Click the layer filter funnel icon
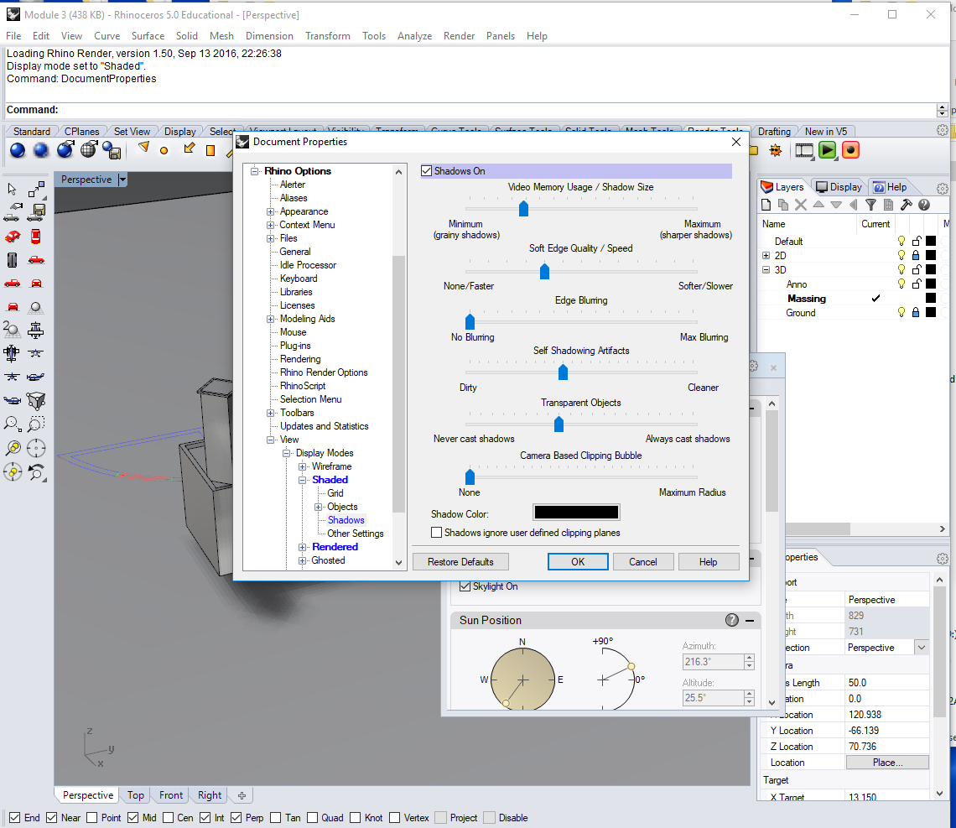The height and width of the screenshot is (828, 956). point(870,205)
